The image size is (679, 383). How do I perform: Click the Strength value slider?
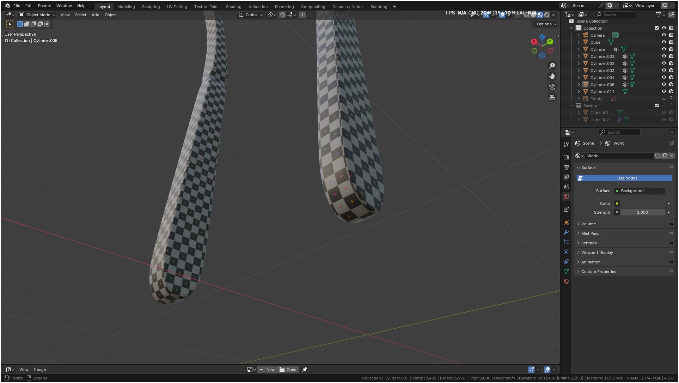coord(642,212)
